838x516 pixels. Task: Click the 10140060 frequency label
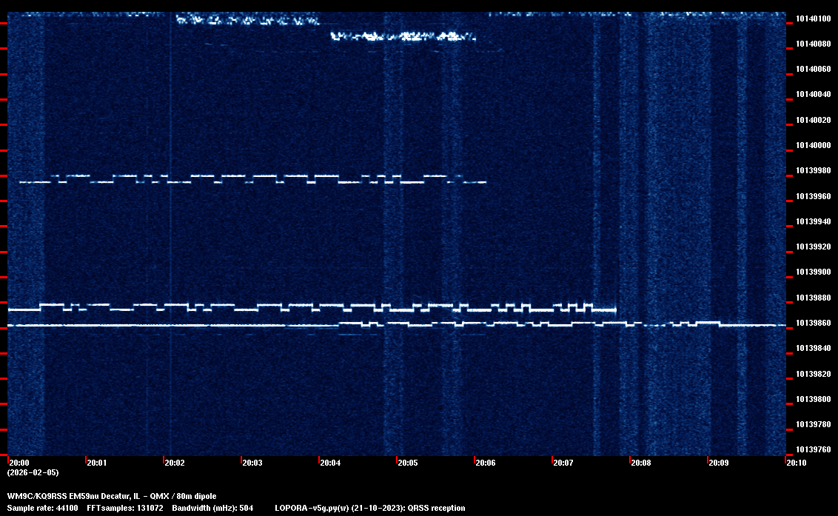(x=813, y=69)
